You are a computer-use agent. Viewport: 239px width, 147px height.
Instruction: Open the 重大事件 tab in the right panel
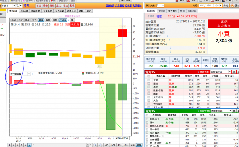[173, 11]
